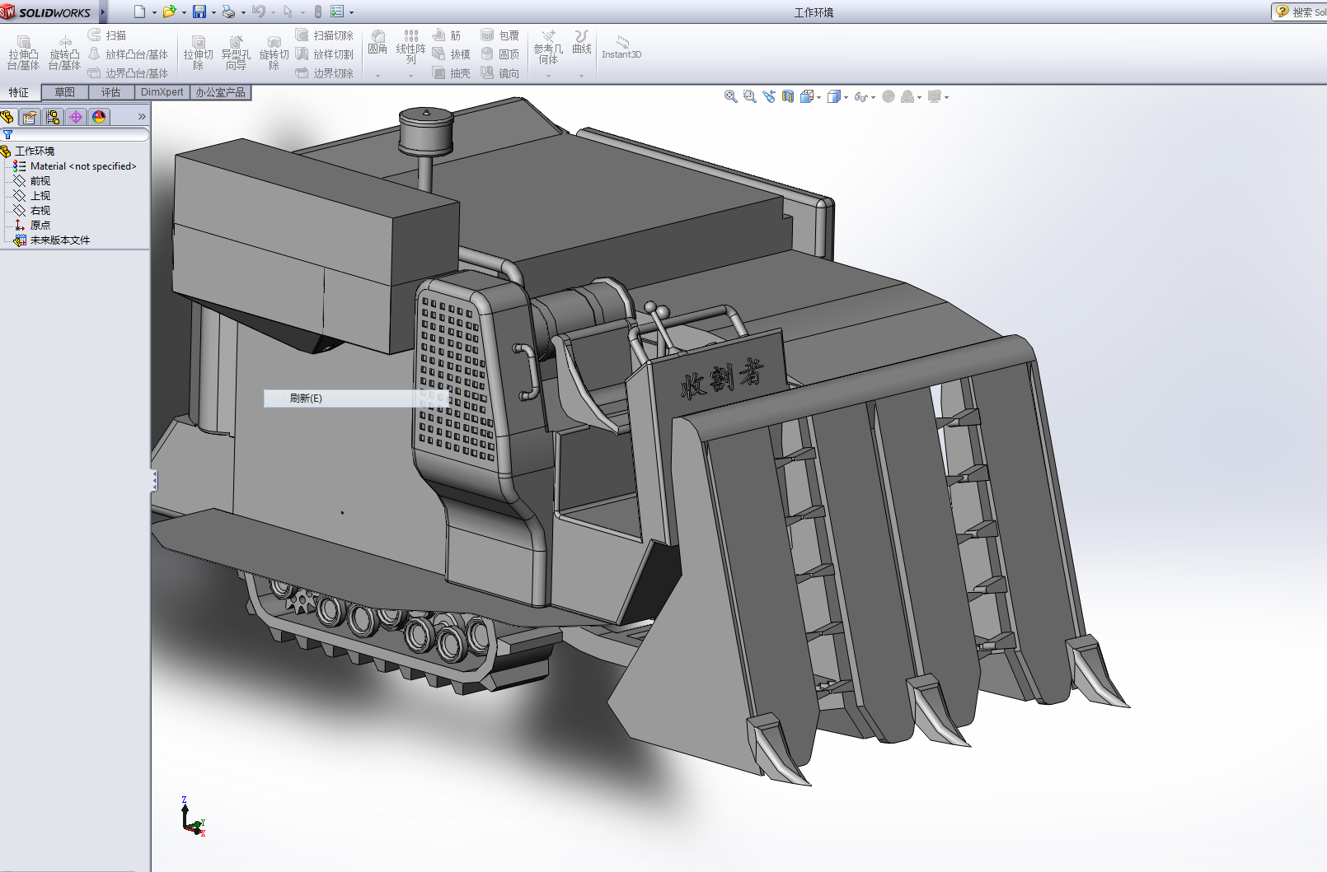The height and width of the screenshot is (872, 1327).
Task: Switch to the 草图 tab
Action: point(65,92)
